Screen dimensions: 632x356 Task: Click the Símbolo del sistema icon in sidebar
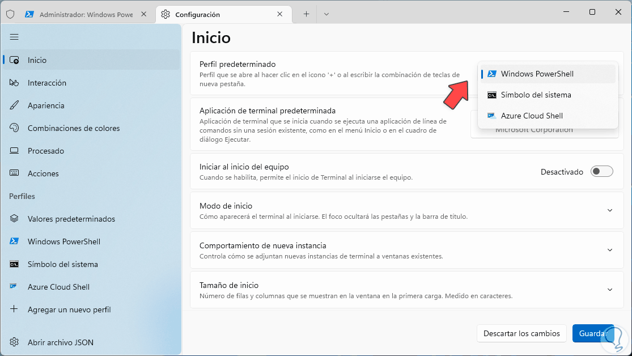(14, 264)
